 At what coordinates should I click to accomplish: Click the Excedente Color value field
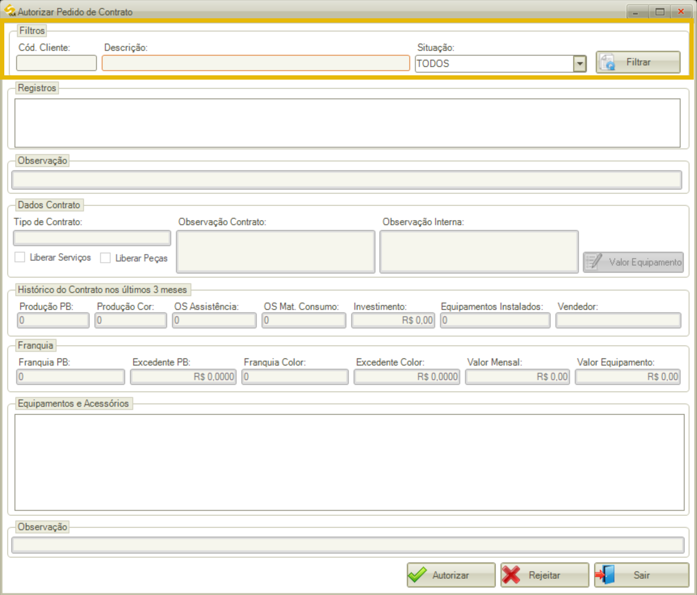406,377
